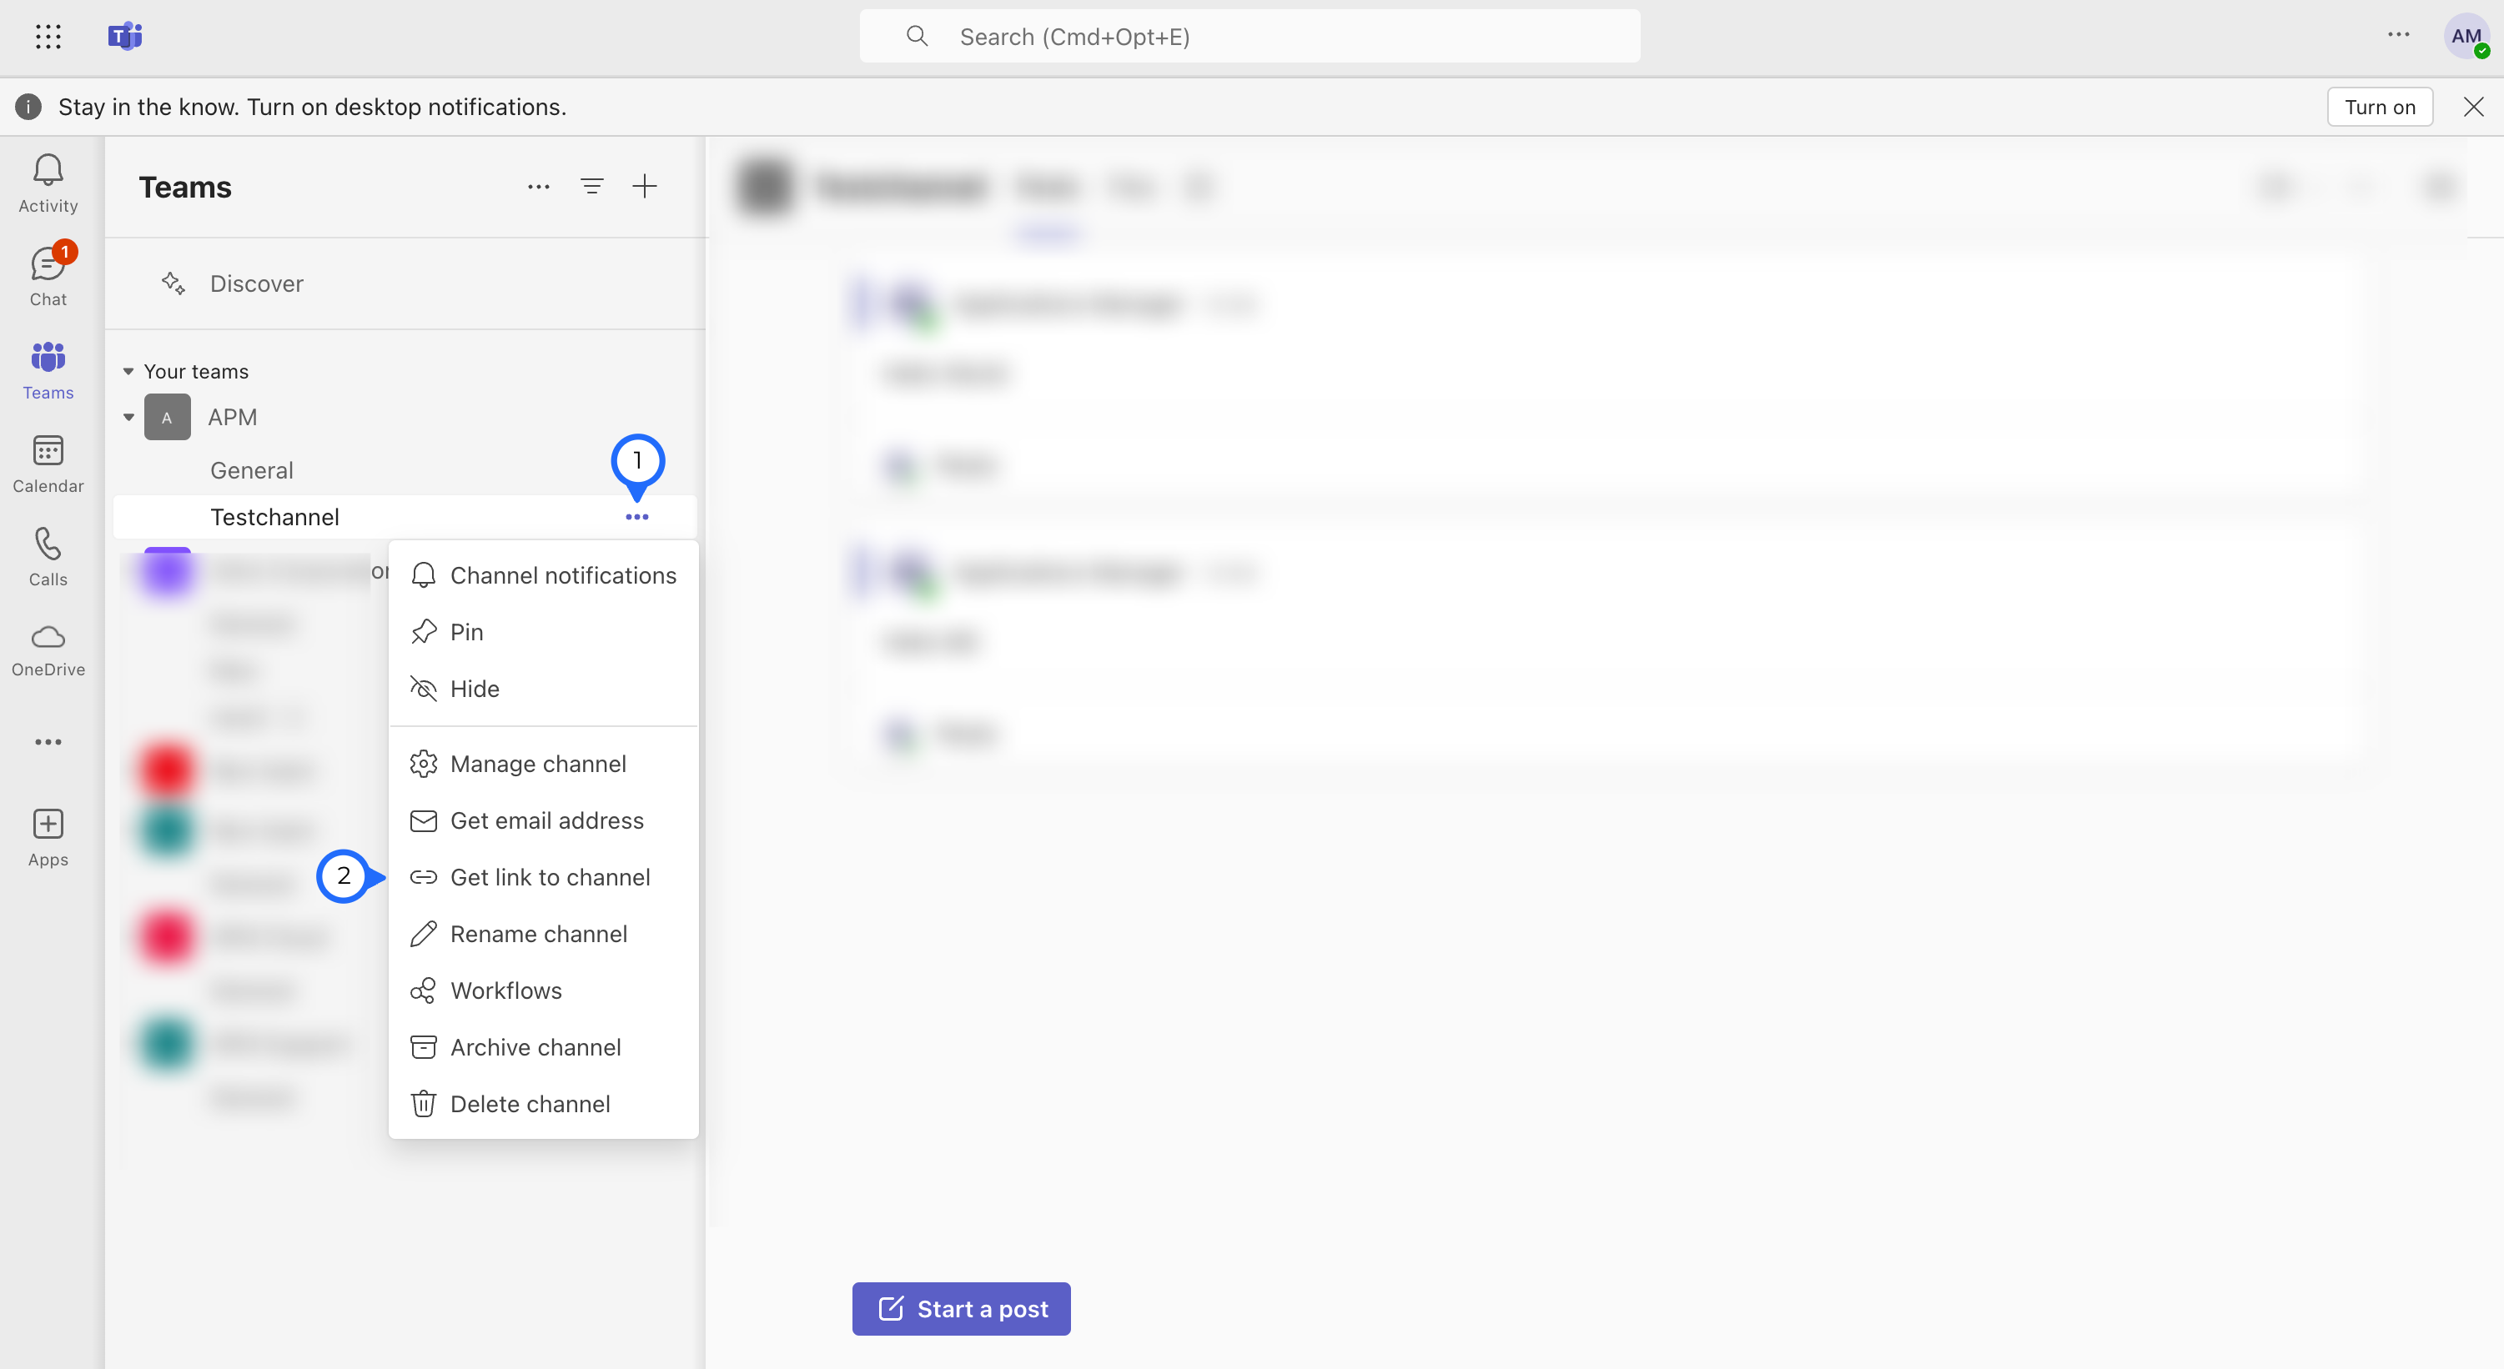Collapse the APM team tree

pos(128,417)
